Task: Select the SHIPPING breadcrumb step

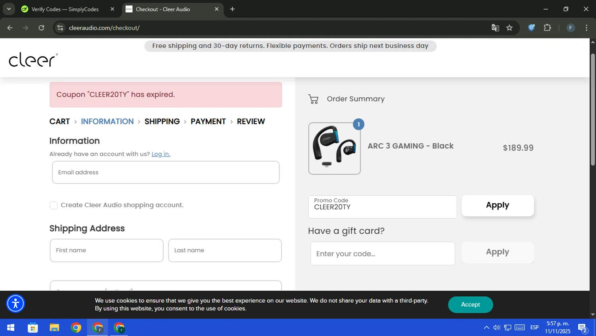Action: (x=162, y=121)
